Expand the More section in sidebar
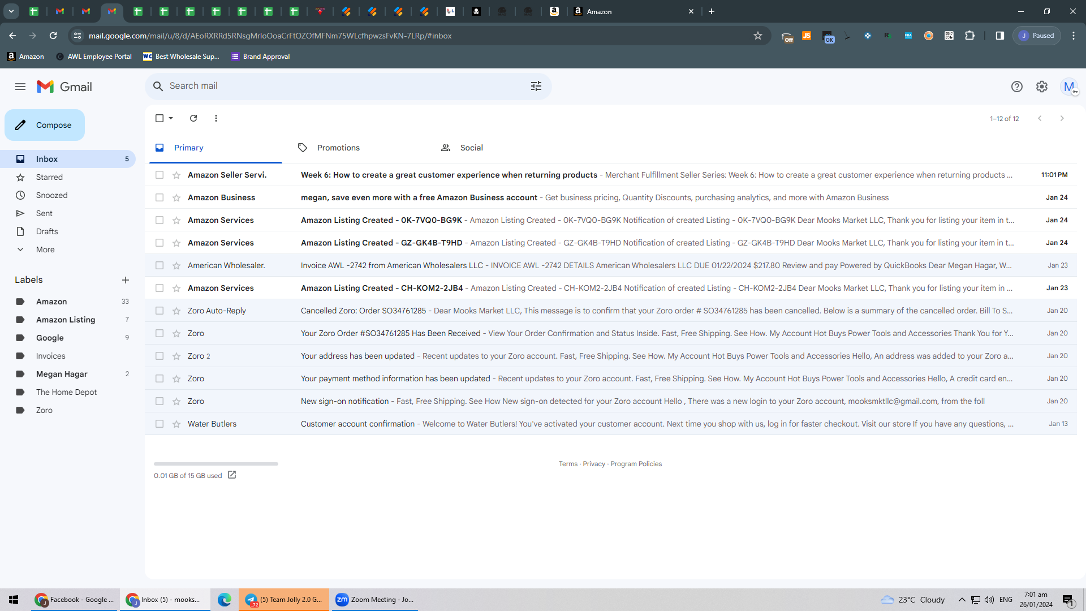1086x611 pixels. coord(68,249)
